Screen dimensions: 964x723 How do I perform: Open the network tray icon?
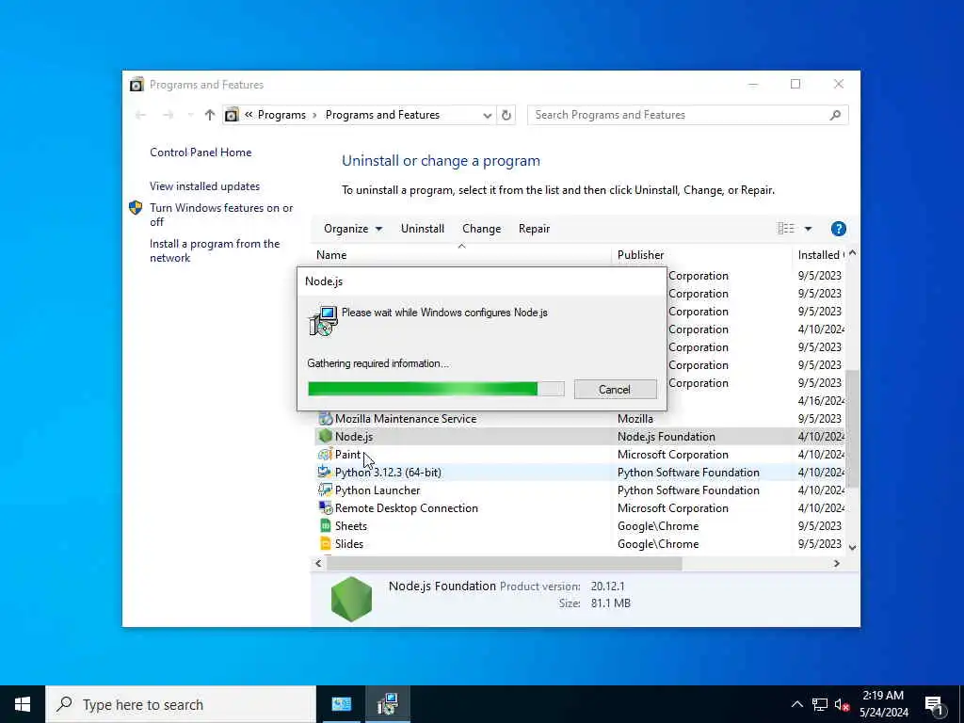point(820,704)
